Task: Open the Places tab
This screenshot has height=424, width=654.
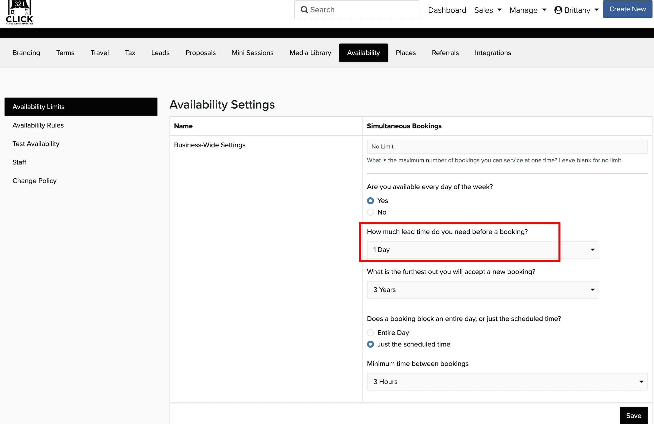Action: pos(405,53)
